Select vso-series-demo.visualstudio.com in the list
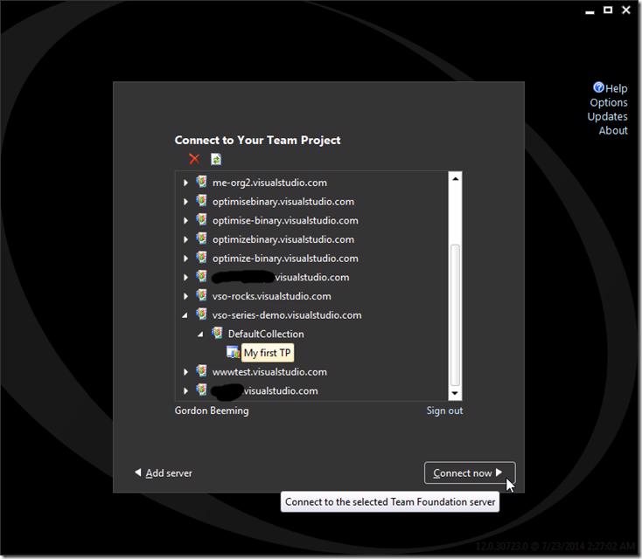 287,315
